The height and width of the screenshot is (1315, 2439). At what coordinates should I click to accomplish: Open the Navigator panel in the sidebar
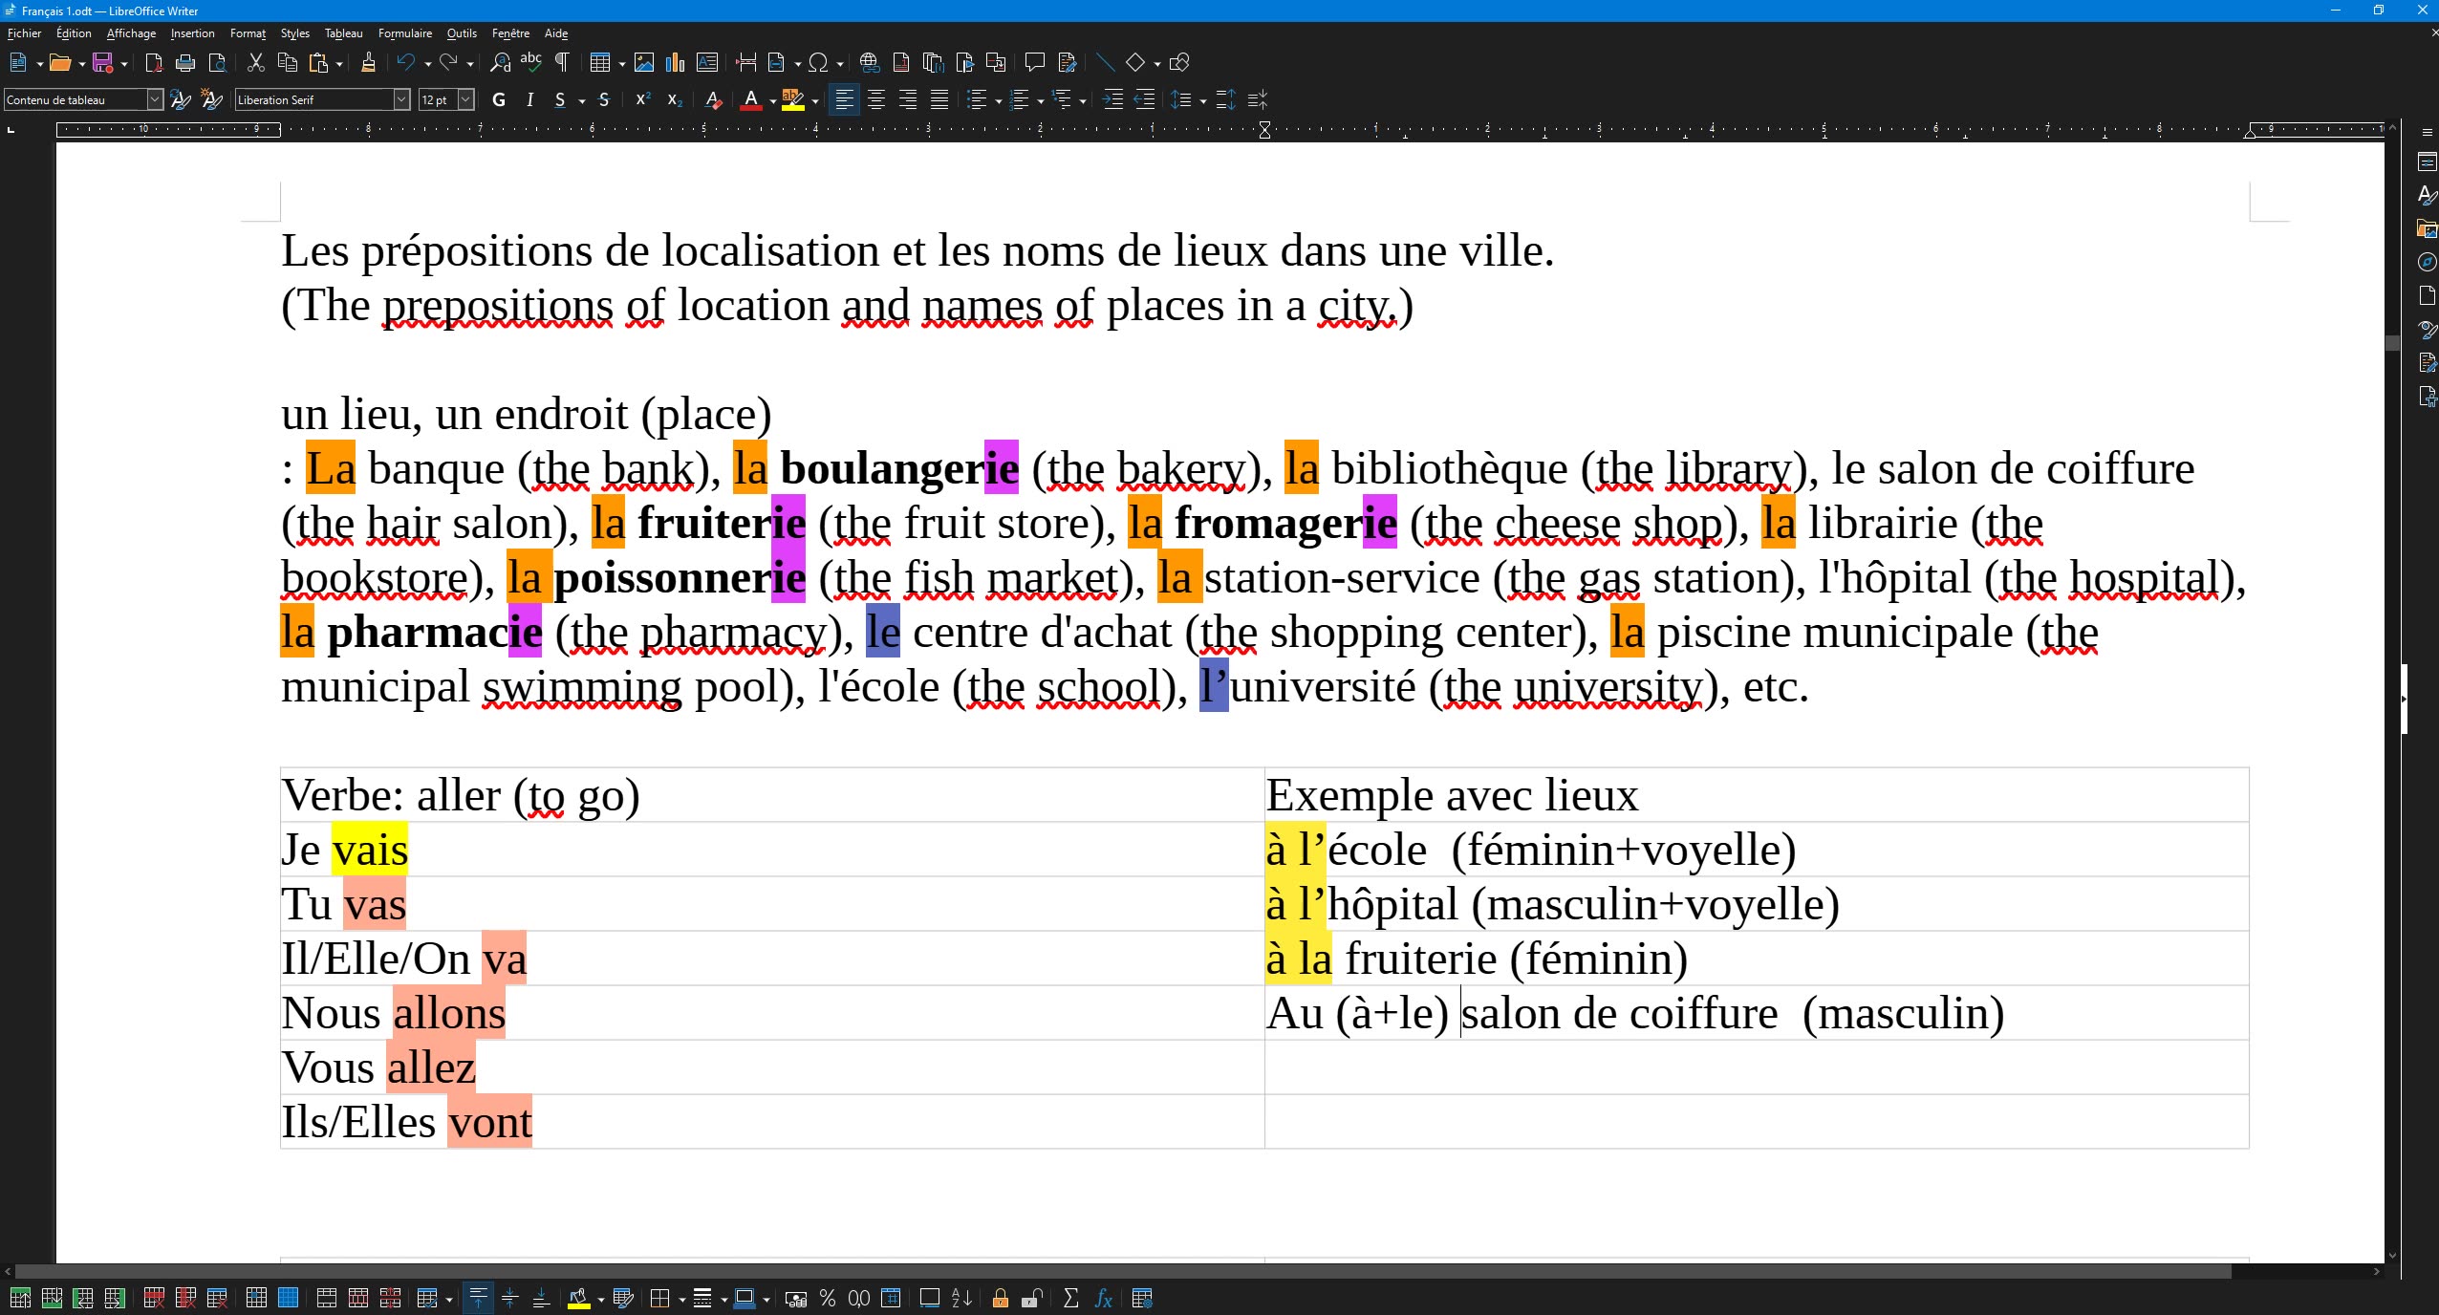tap(2427, 261)
